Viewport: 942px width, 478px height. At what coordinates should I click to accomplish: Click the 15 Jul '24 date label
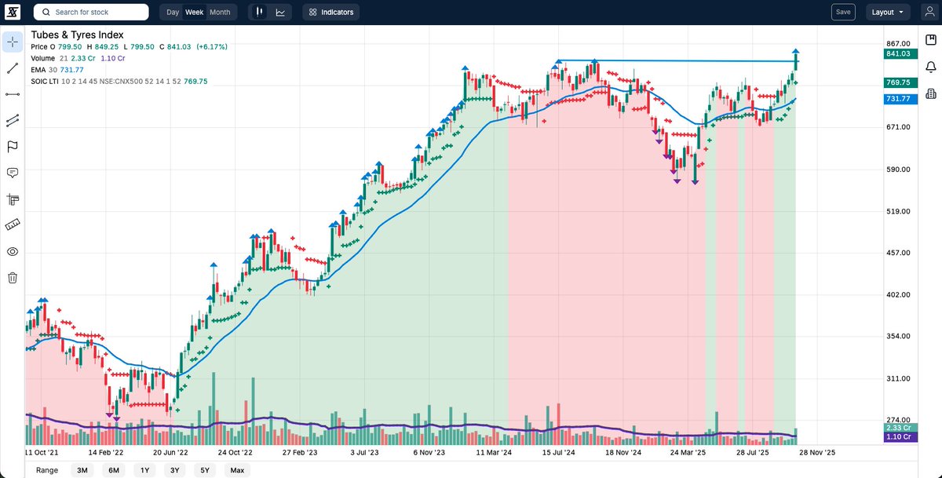click(x=560, y=453)
